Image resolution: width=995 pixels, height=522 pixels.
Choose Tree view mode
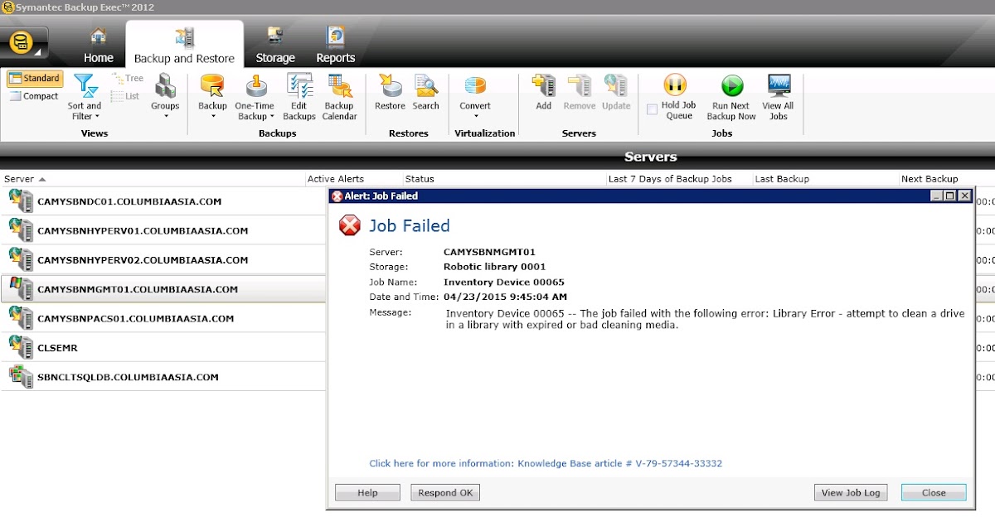pyautogui.click(x=128, y=78)
